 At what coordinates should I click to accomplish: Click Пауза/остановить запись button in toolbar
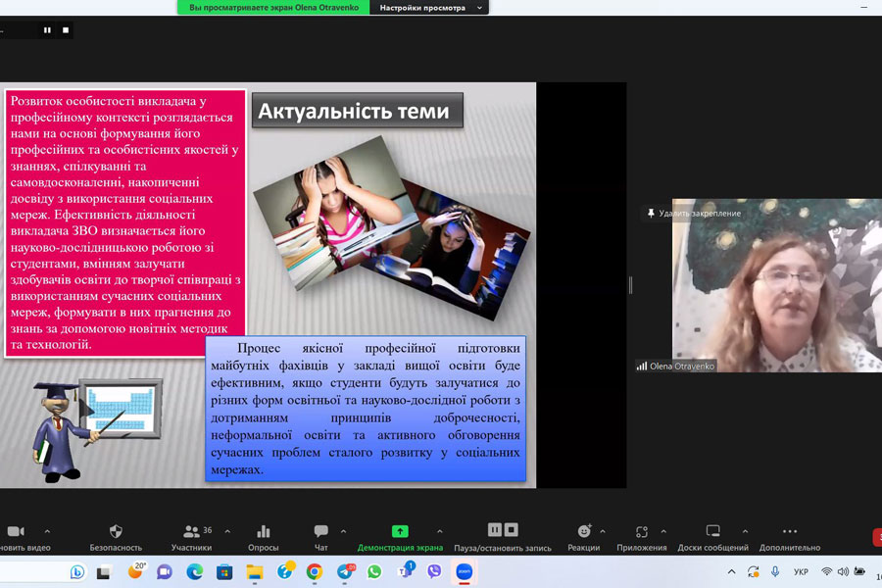click(503, 532)
